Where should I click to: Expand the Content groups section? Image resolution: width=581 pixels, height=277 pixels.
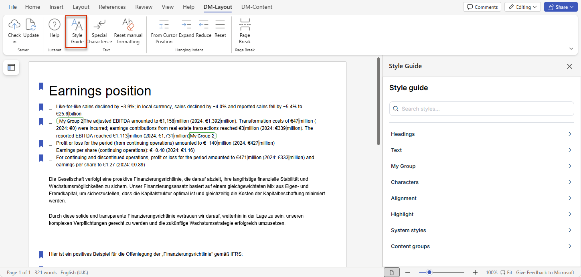pos(482,246)
